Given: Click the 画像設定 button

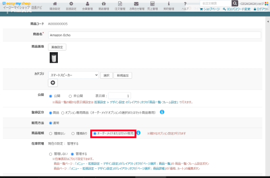Looking at the screenshot, I should 57,47.
